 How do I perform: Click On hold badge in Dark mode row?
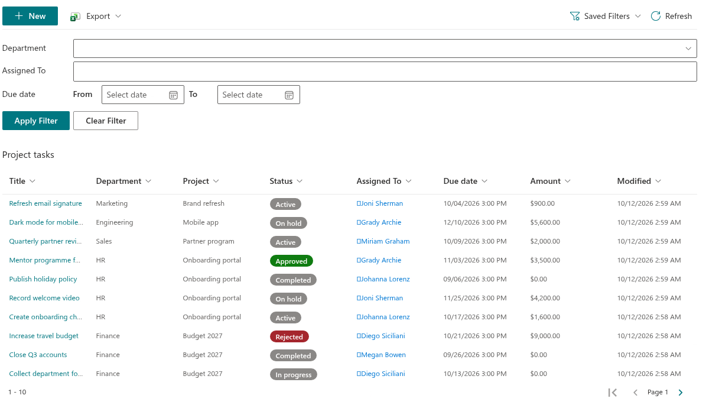pos(289,223)
